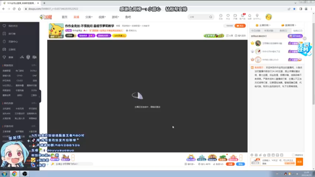This screenshot has height=177, width=315.
Task: Click the first-ranked fan avatar in list
Action: [258, 43]
